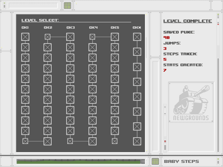The height and width of the screenshot is (167, 223).
Task: Select the bottom large level box under CH:4
Action: pos(93,141)
